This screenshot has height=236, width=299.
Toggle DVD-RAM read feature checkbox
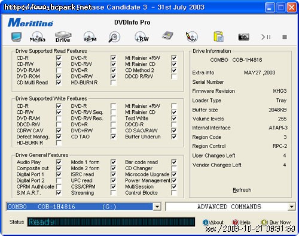(59, 70)
